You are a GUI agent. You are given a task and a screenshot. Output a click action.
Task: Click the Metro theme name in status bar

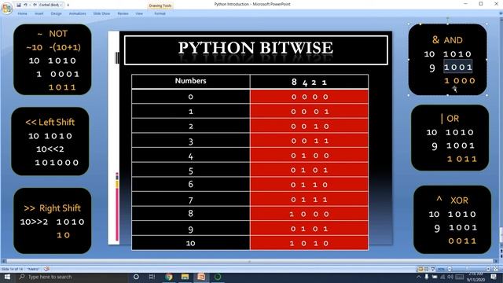pyautogui.click(x=33, y=269)
